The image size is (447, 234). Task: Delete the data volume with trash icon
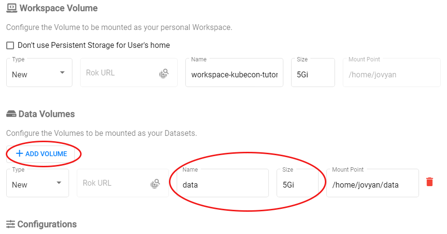point(430,182)
